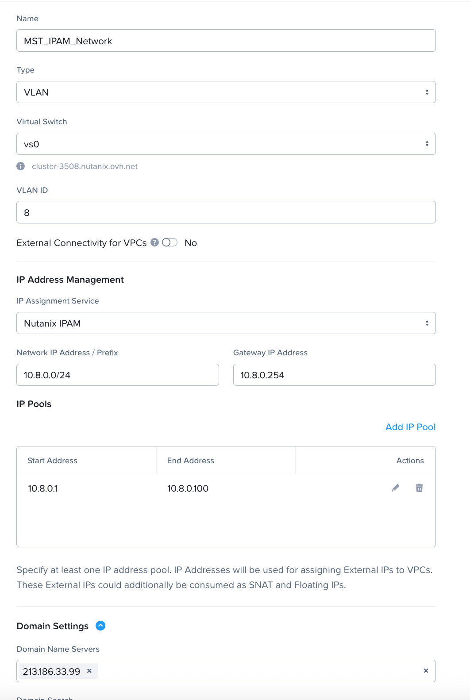Click help icon next to External Connectivity
The width and height of the screenshot is (470, 700).
coord(154,242)
